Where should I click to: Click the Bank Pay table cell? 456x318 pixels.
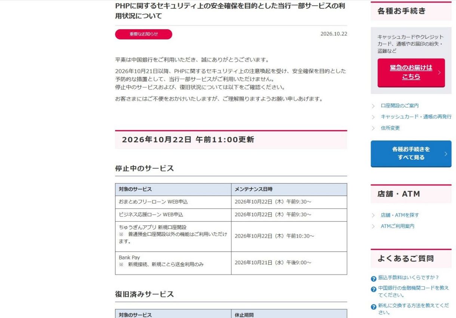pos(173,263)
